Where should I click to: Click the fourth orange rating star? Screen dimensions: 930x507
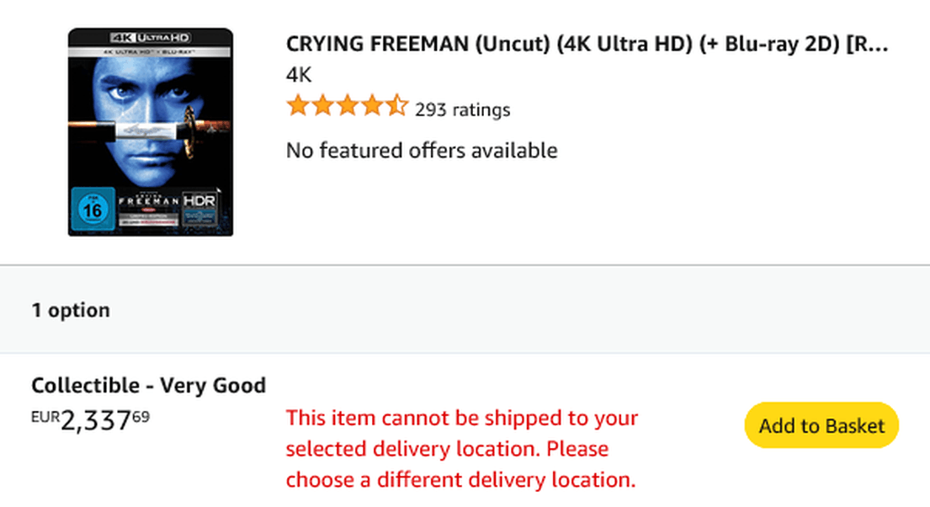pos(372,106)
